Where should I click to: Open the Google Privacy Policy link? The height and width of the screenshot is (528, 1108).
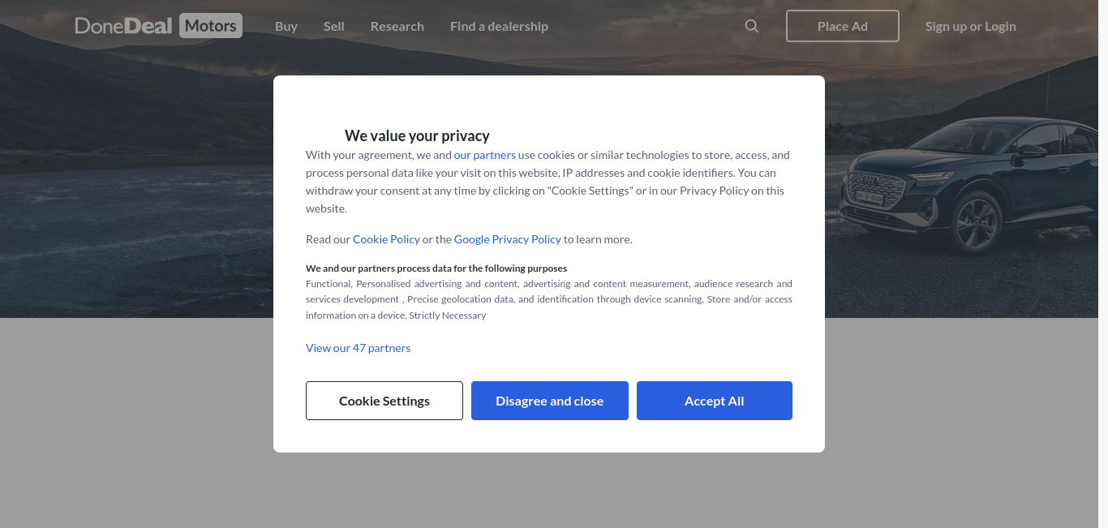[x=508, y=239]
